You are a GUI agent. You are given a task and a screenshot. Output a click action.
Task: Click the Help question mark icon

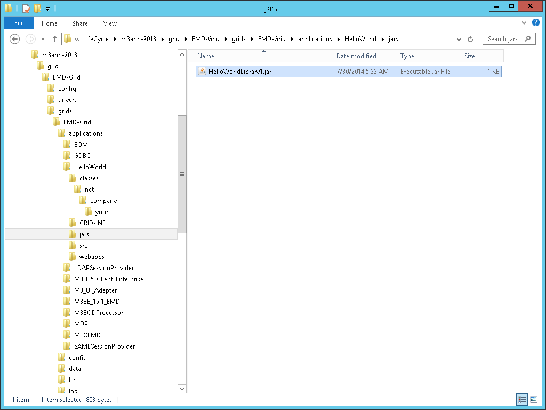pyautogui.click(x=536, y=23)
